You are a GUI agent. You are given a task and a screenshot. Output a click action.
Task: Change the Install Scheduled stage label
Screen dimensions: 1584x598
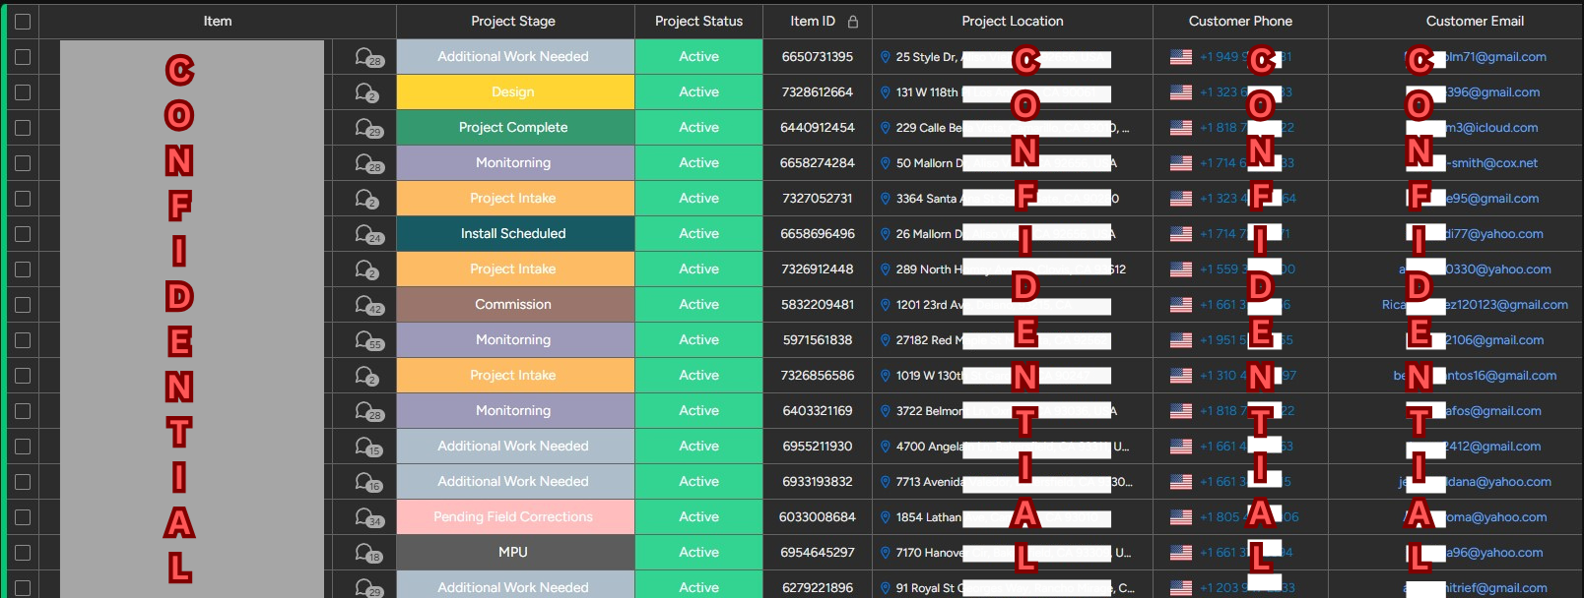(x=515, y=234)
